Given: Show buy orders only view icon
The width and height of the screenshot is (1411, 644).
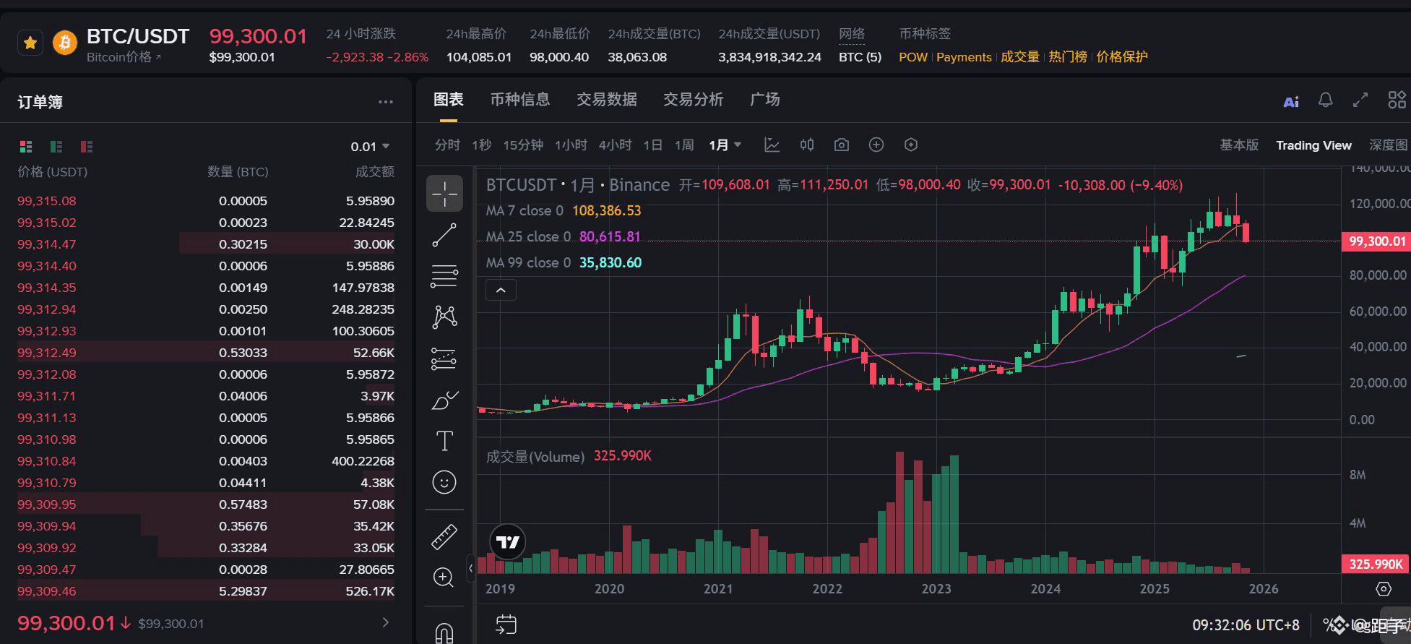Looking at the screenshot, I should [x=56, y=147].
